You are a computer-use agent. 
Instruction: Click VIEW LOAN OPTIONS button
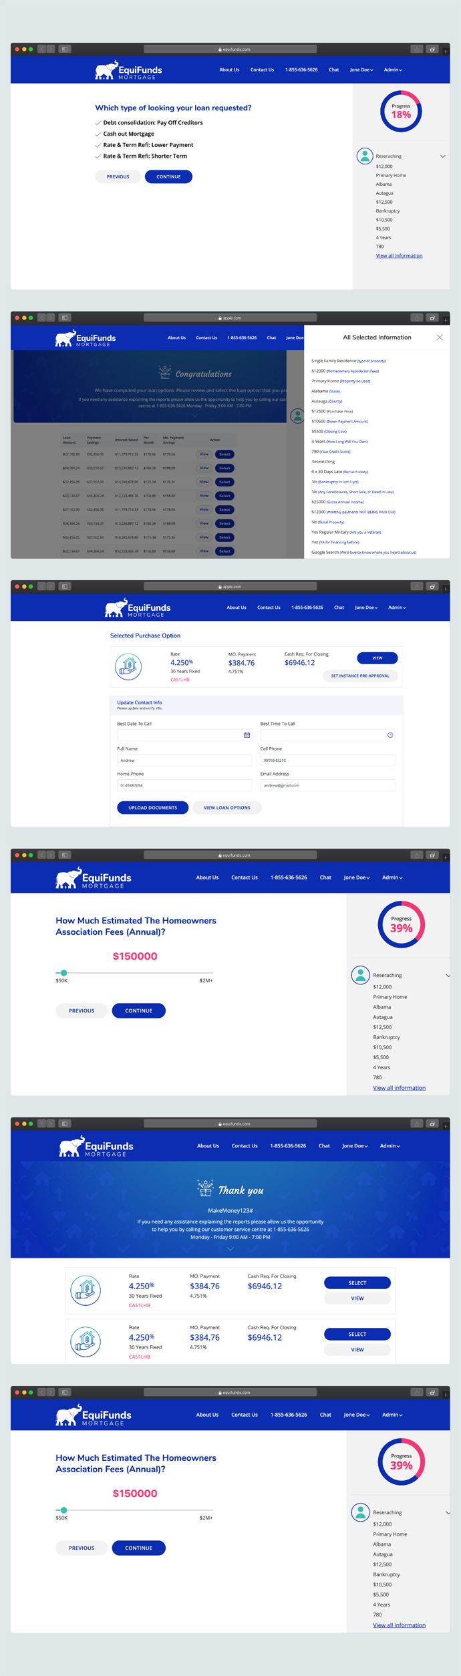(227, 807)
